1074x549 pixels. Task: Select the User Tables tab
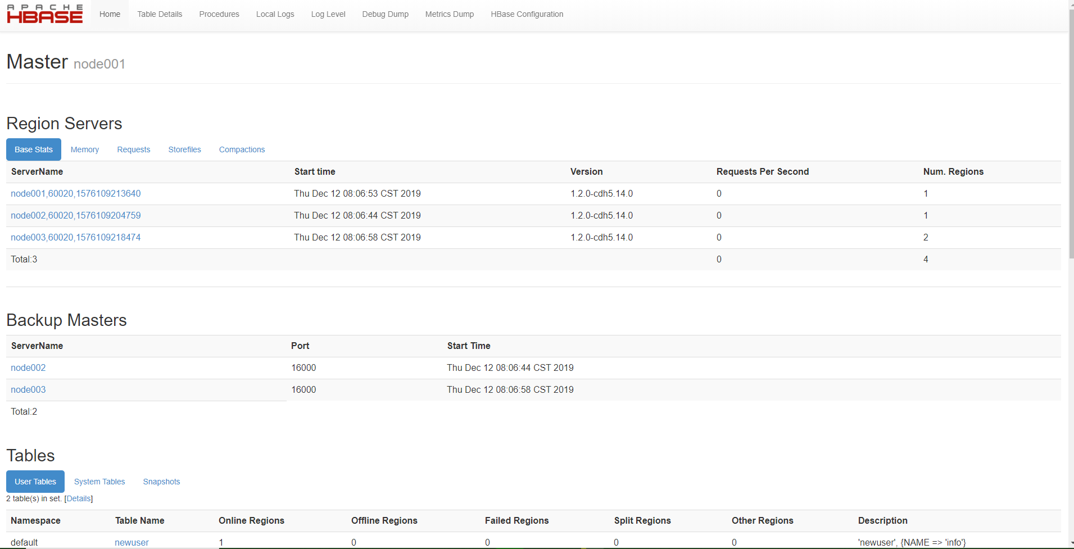coord(35,482)
